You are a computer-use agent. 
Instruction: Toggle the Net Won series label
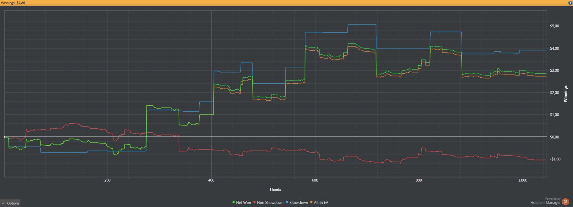click(243, 203)
